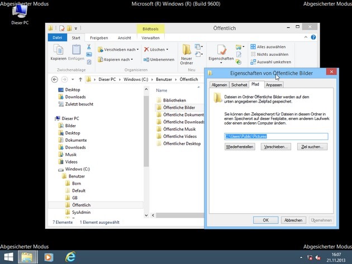Click the edit icon beside Eigenschaften
Viewport: 352px width, 264px height.
(239, 55)
